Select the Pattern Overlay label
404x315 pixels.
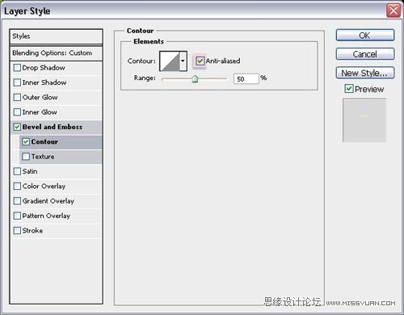tap(46, 216)
